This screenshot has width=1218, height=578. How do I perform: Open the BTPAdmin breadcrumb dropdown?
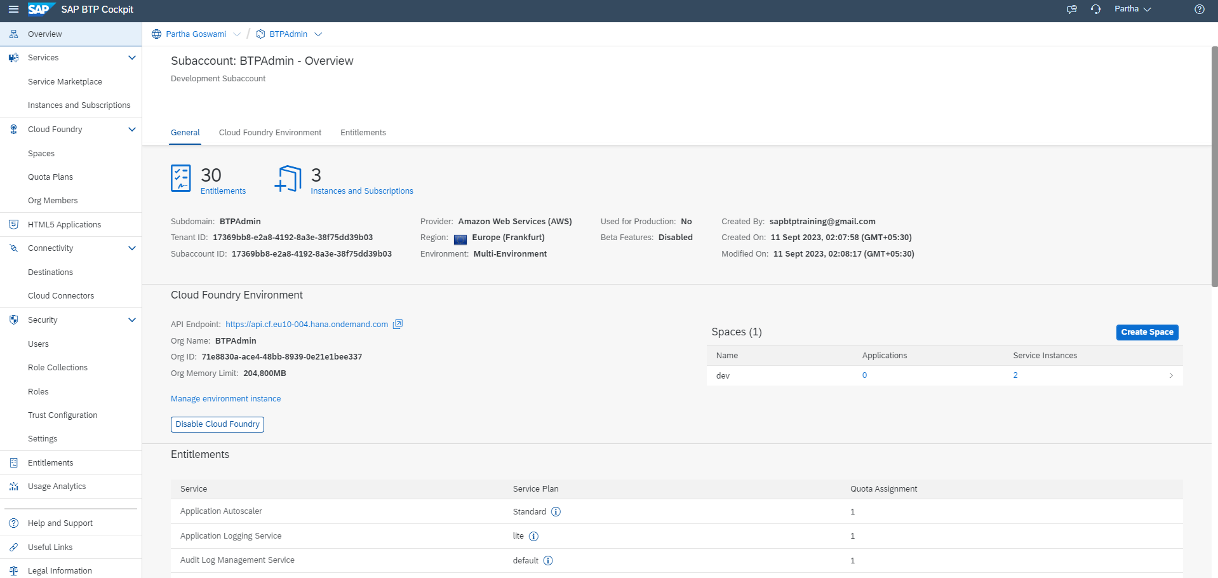click(x=318, y=34)
